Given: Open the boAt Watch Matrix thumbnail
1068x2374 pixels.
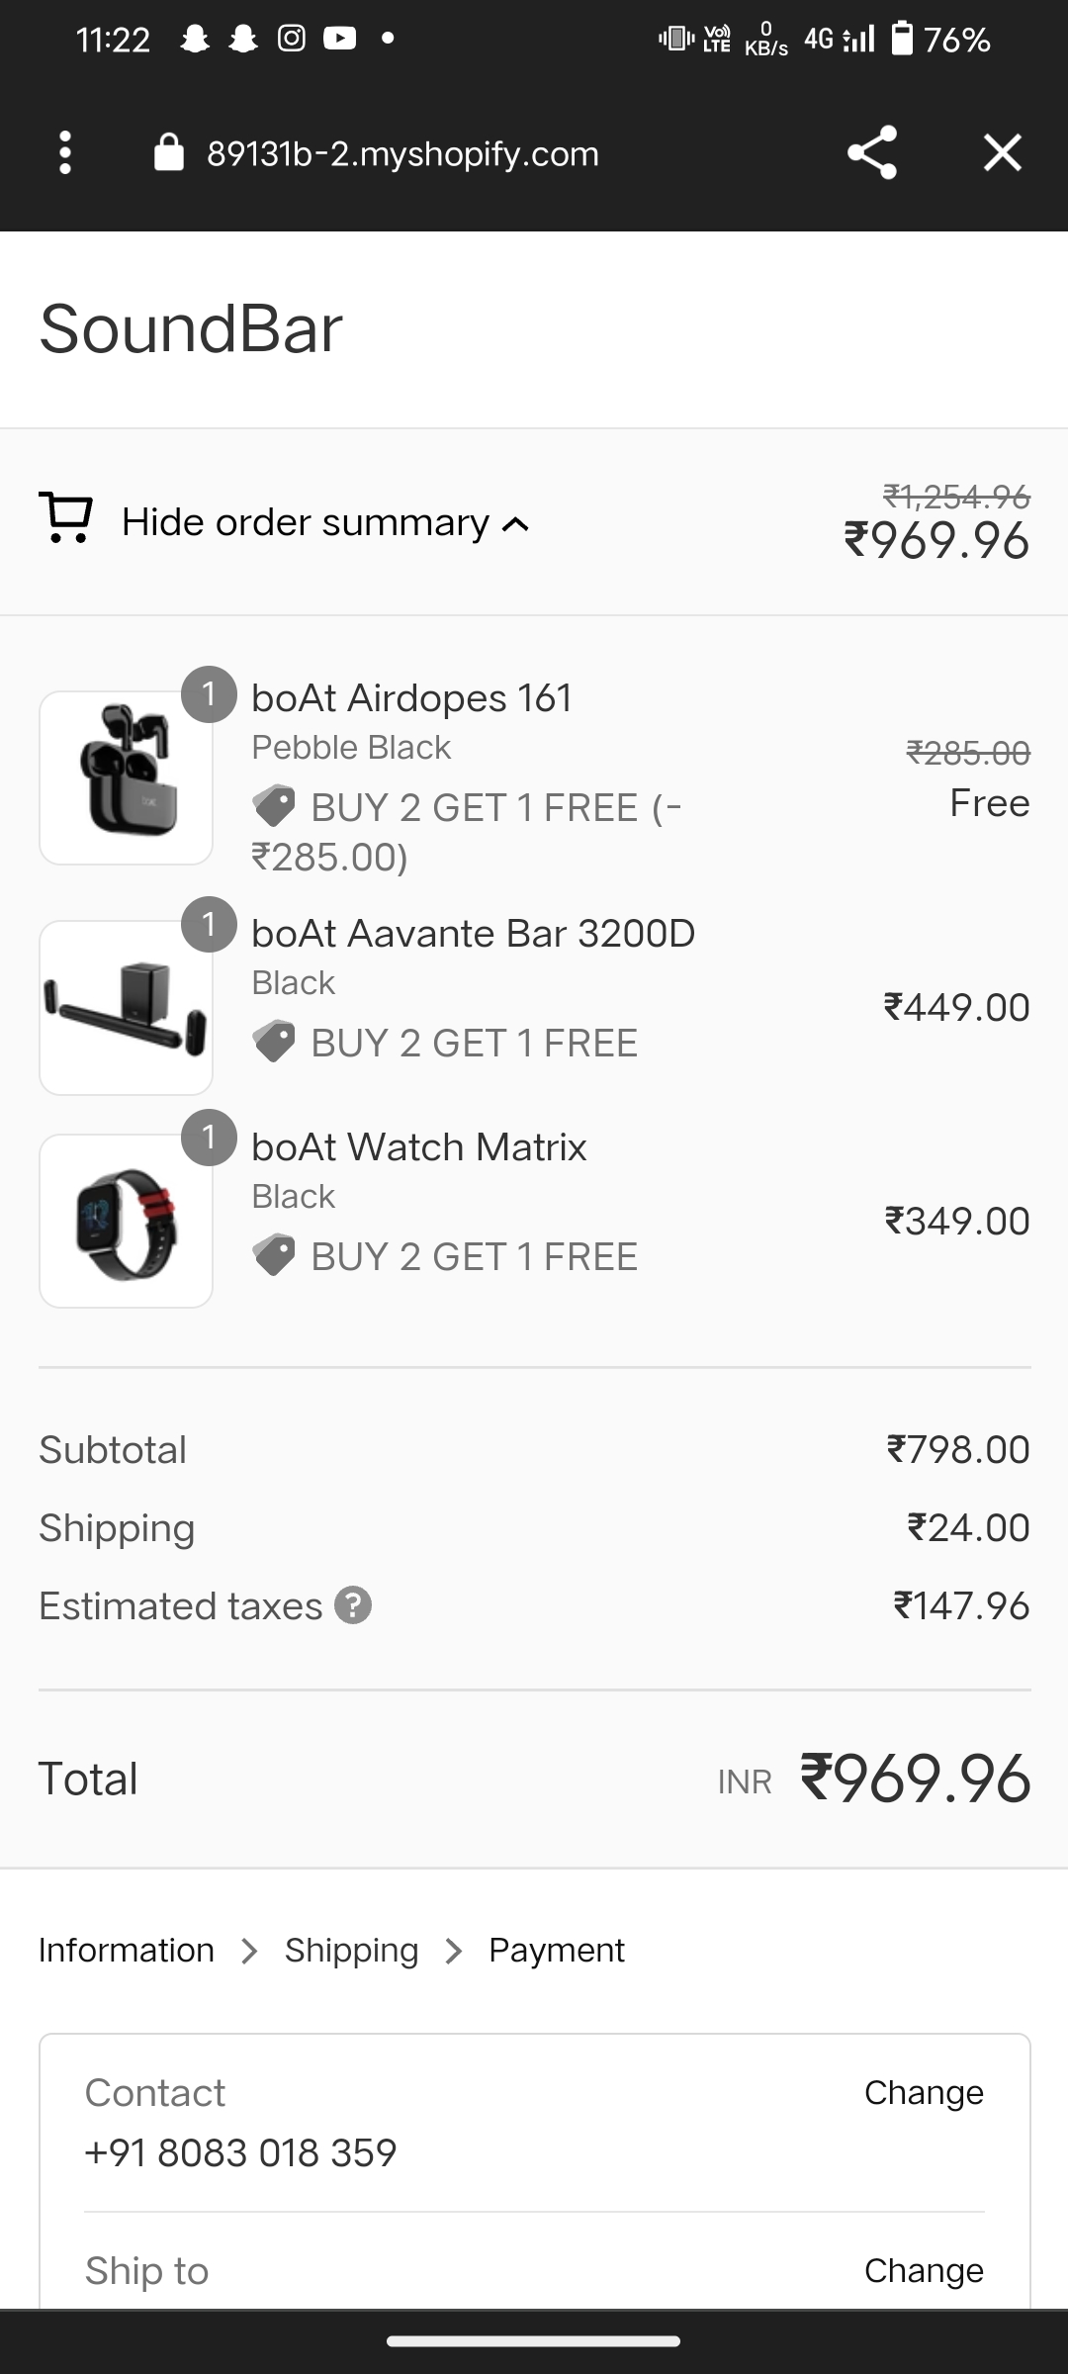Looking at the screenshot, I should (x=126, y=1221).
